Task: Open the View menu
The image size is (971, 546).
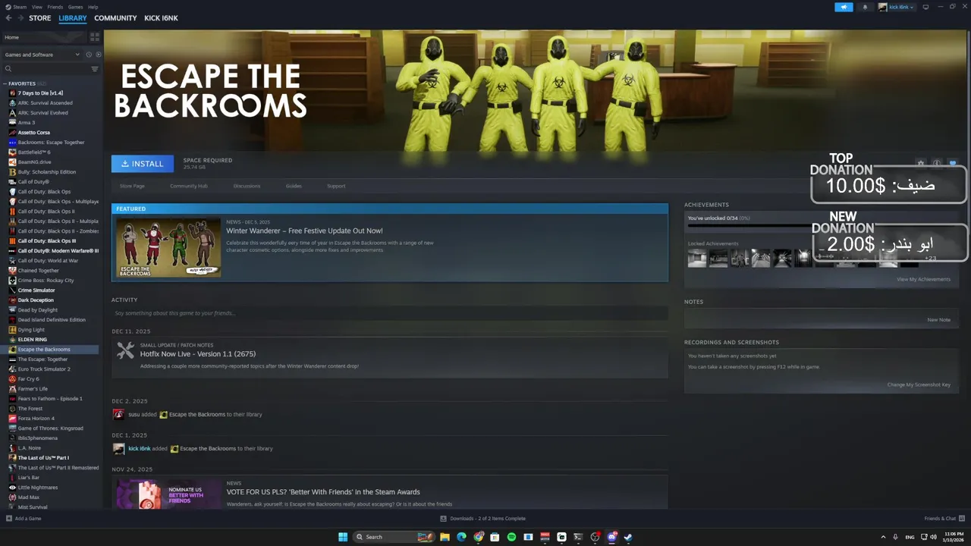Action: [37, 7]
